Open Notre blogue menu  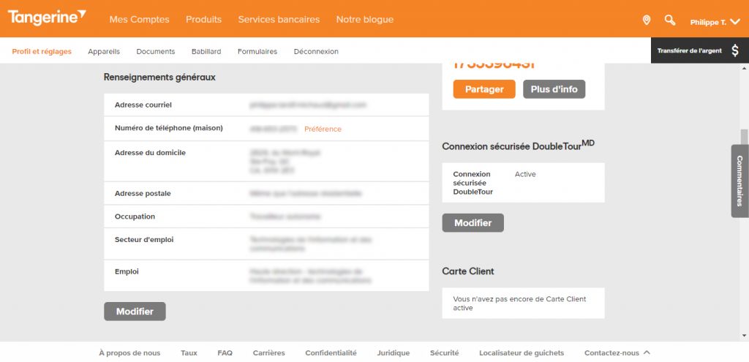click(365, 20)
